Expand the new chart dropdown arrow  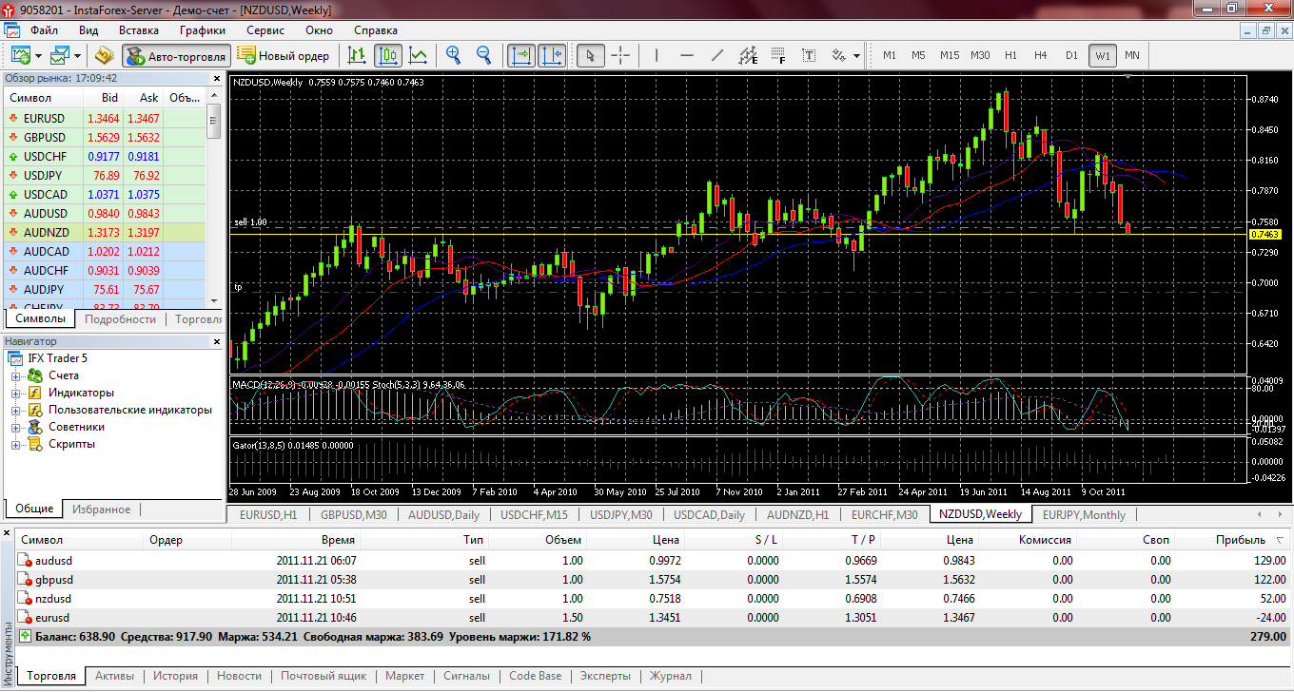pyautogui.click(x=38, y=55)
